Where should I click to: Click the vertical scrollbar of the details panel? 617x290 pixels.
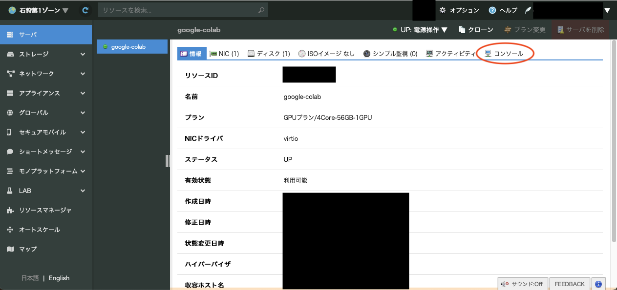[614, 141]
